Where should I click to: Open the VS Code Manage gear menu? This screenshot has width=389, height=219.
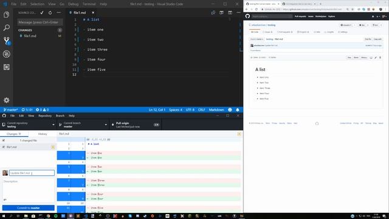click(x=7, y=100)
